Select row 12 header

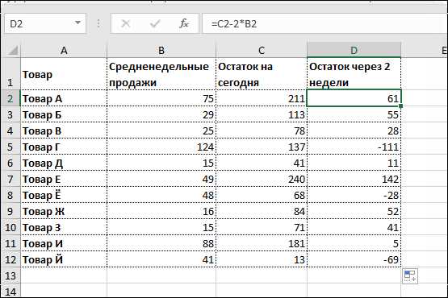[10, 259]
